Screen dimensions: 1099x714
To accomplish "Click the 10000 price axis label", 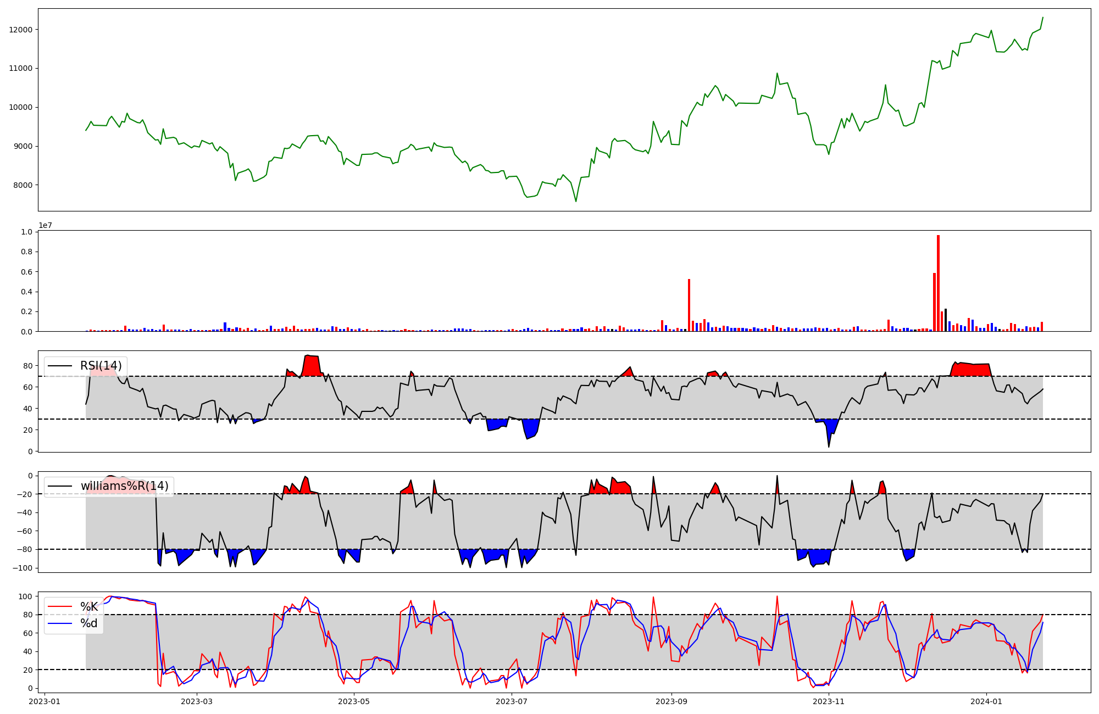I will (x=21, y=108).
